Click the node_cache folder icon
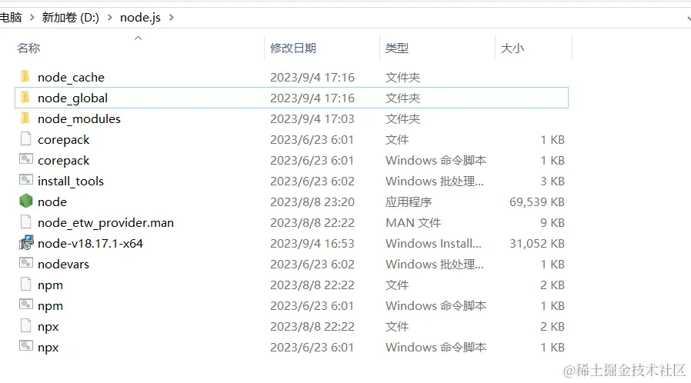Screen dimensions: 691x383 point(25,77)
